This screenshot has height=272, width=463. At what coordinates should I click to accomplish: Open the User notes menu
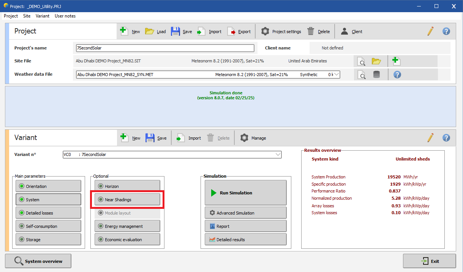(65, 16)
